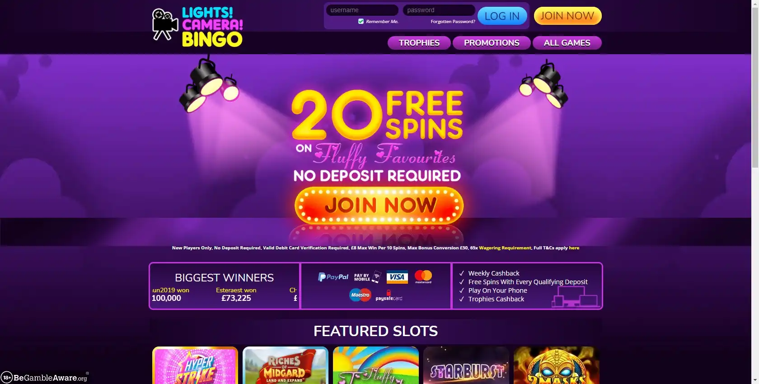The width and height of the screenshot is (759, 384).
Task: Open the Promotions menu item
Action: click(492, 43)
